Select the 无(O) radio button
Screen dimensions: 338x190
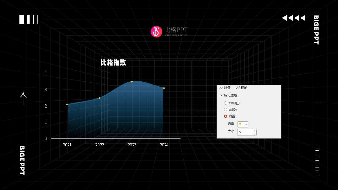[226, 110]
